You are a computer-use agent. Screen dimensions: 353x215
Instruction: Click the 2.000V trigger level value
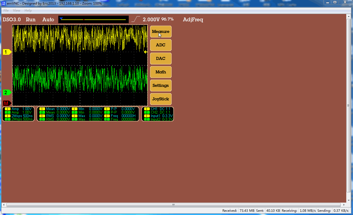[151, 20]
